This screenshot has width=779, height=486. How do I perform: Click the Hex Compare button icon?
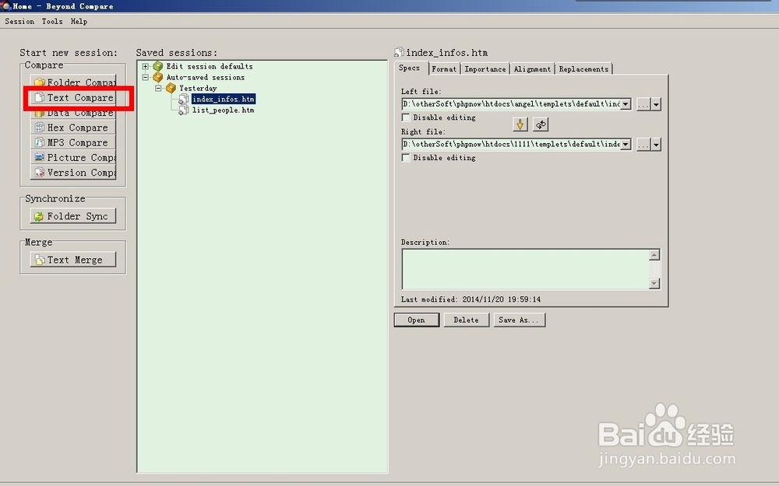coord(39,128)
